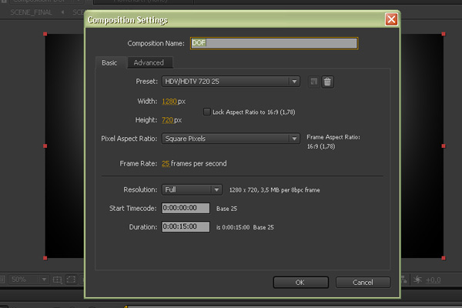Image resolution: width=462 pixels, height=308 pixels.
Task: Click the delete preset trash icon
Action: click(327, 82)
